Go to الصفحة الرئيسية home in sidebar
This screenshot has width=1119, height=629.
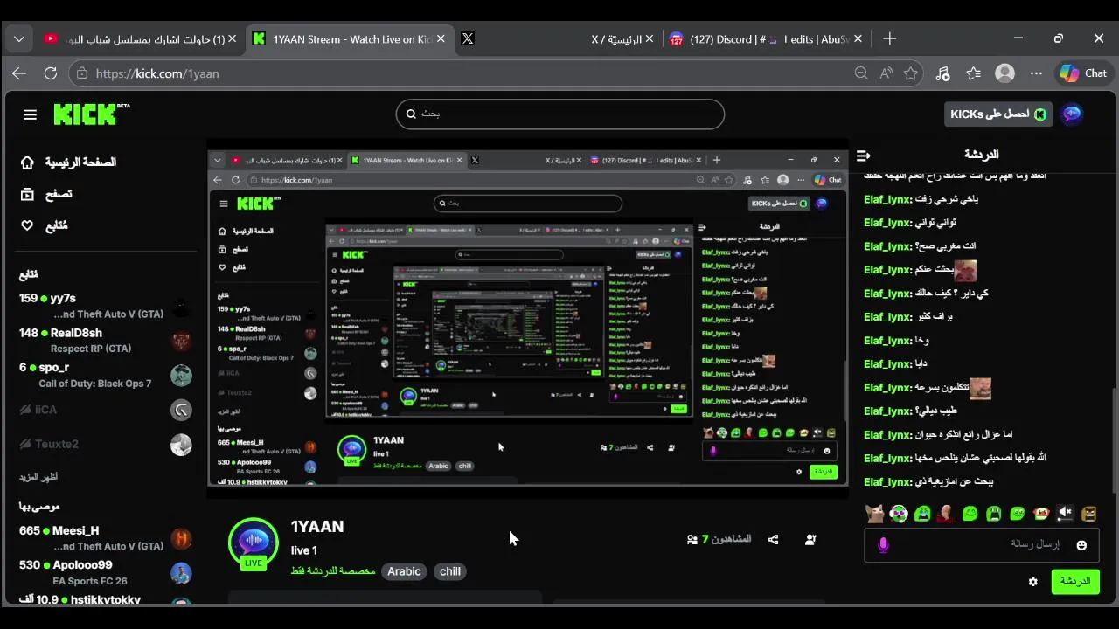pos(69,162)
